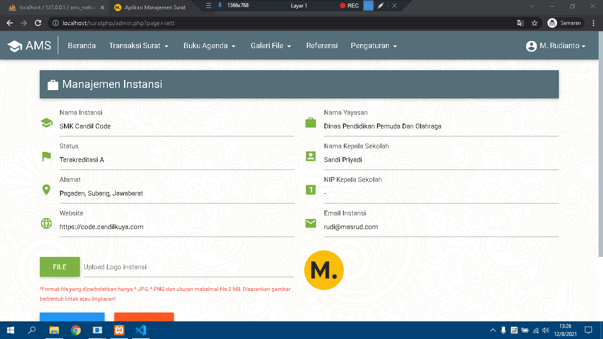603x339 pixels.
Task: Open the M. Rudianto user menu
Action: pyautogui.click(x=556, y=46)
